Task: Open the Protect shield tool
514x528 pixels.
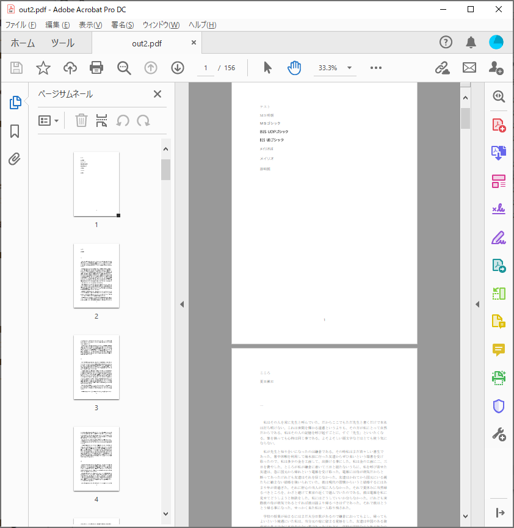Action: coord(499,406)
